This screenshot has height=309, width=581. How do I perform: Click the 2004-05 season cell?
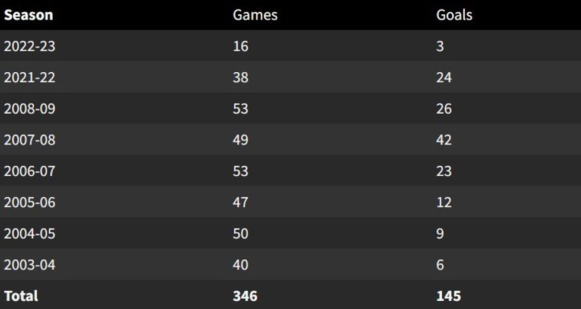[x=30, y=234]
